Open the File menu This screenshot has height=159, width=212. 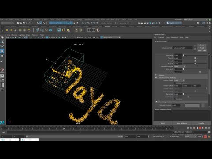pos(2,19)
